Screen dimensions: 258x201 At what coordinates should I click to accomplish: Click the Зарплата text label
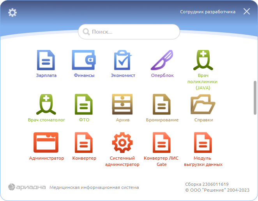[x=46, y=75]
